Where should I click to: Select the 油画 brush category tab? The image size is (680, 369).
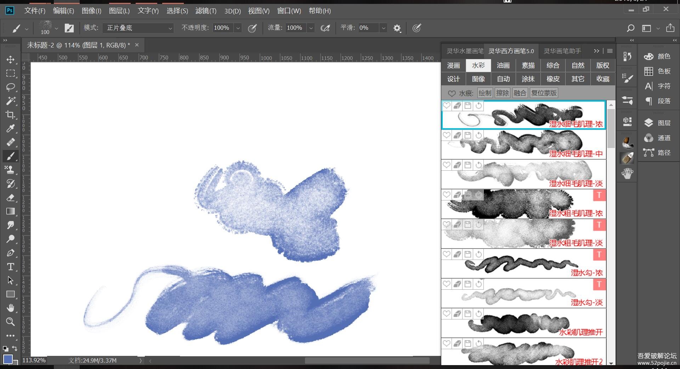click(503, 65)
